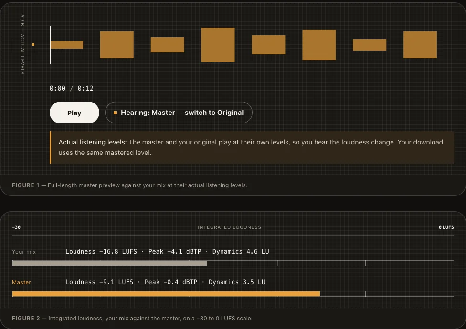This screenshot has height=329, width=466.
Task: Click the INTEGRATED LOUDNESS heading
Action: [230, 227]
